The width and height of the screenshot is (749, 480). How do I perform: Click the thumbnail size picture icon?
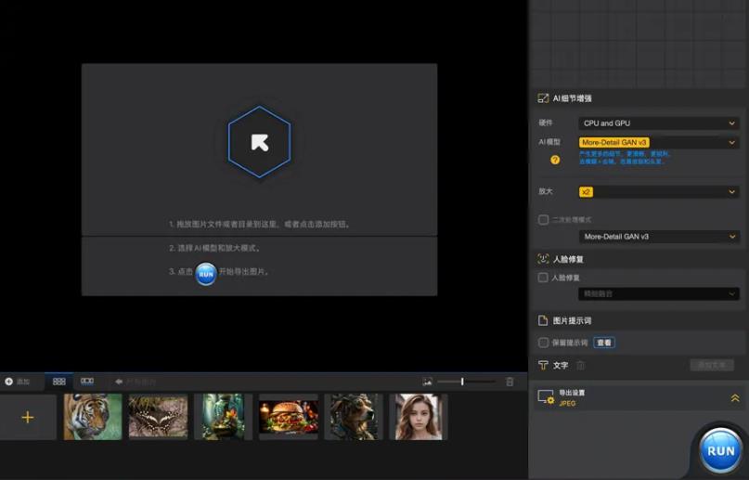tap(427, 382)
